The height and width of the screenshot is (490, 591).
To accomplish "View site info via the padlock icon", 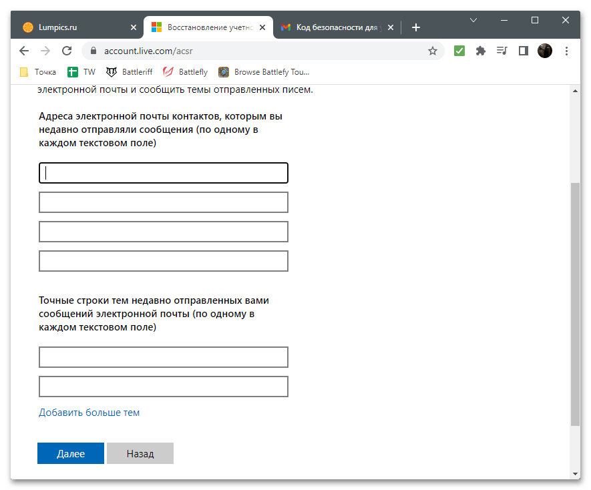I will (93, 51).
